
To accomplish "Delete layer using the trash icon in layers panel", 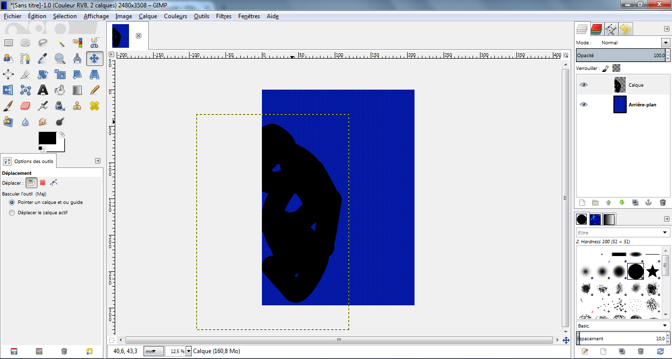I will point(663,202).
